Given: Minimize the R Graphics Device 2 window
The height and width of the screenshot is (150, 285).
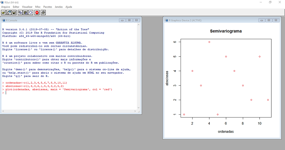Looking at the screenshot, I should click(262, 20).
